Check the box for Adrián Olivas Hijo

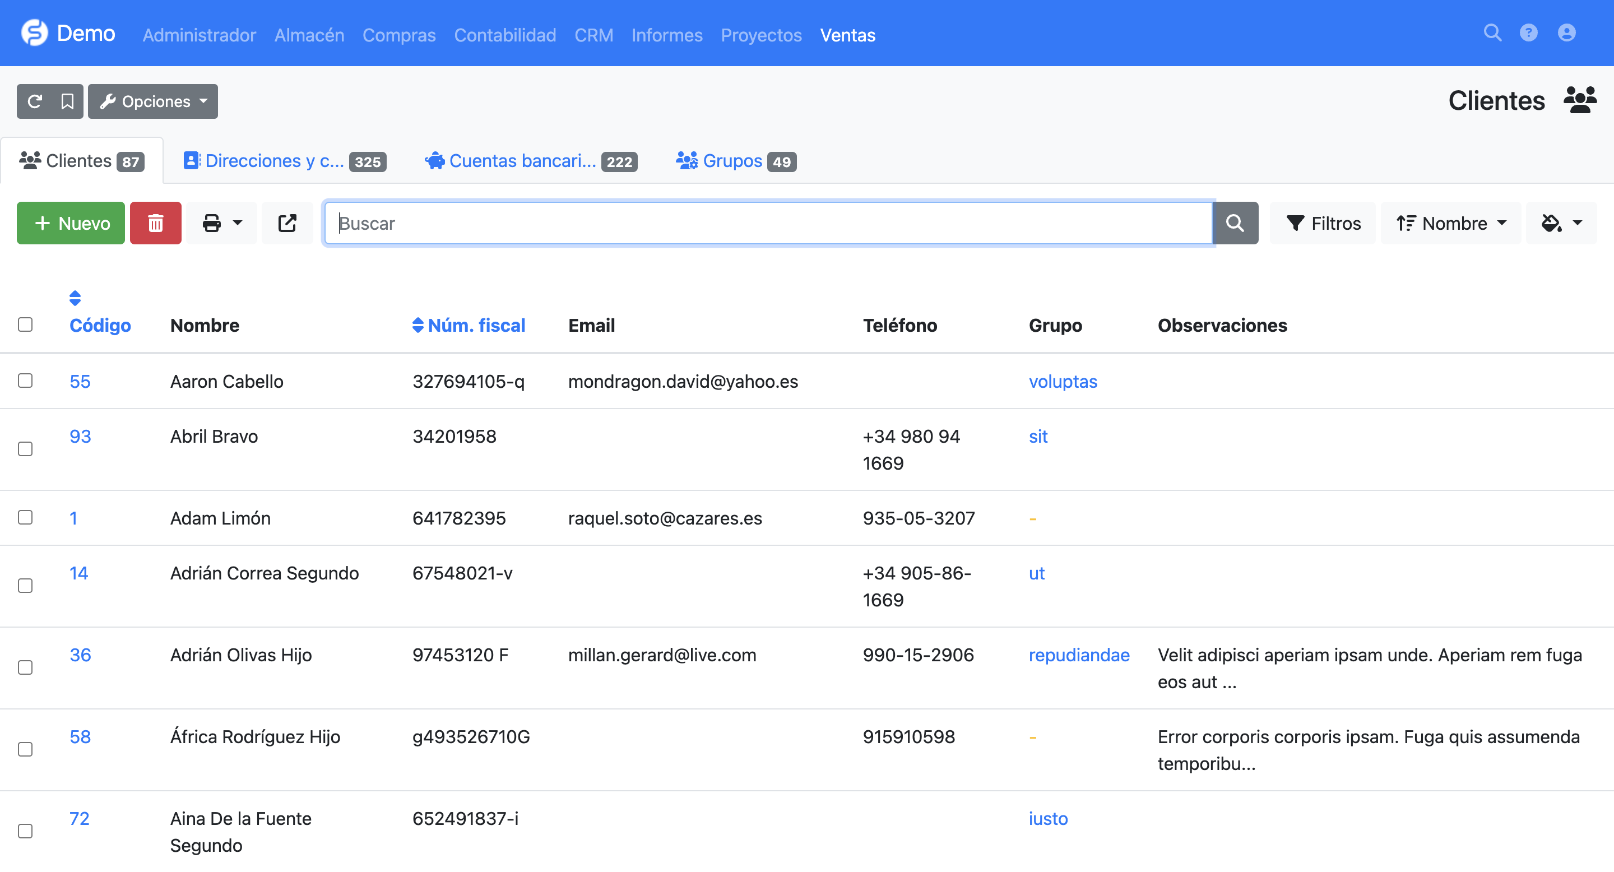click(x=25, y=668)
